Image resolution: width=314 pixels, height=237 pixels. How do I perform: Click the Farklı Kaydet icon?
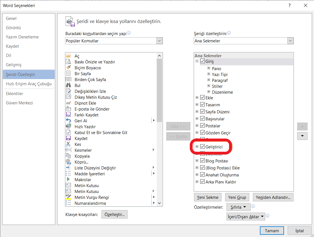coord(68,115)
